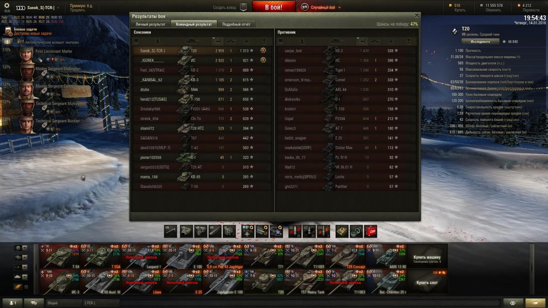
Task: Sort allies by damage column icon
Action: click(x=218, y=41)
